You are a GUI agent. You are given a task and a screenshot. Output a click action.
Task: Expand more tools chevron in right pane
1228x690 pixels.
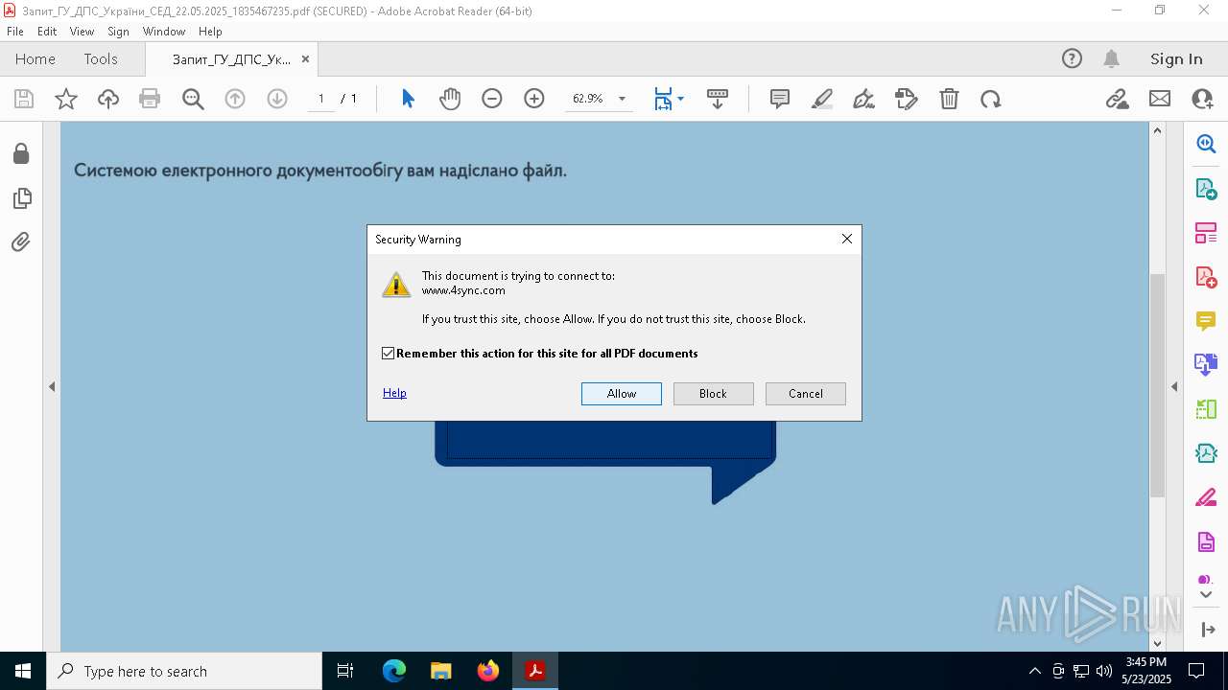(x=1206, y=595)
